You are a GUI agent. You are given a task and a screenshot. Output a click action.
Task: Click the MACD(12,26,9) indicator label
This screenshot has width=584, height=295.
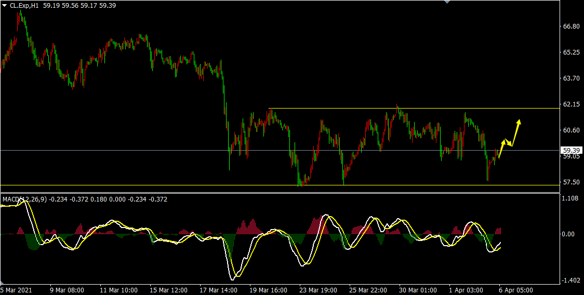(24, 199)
